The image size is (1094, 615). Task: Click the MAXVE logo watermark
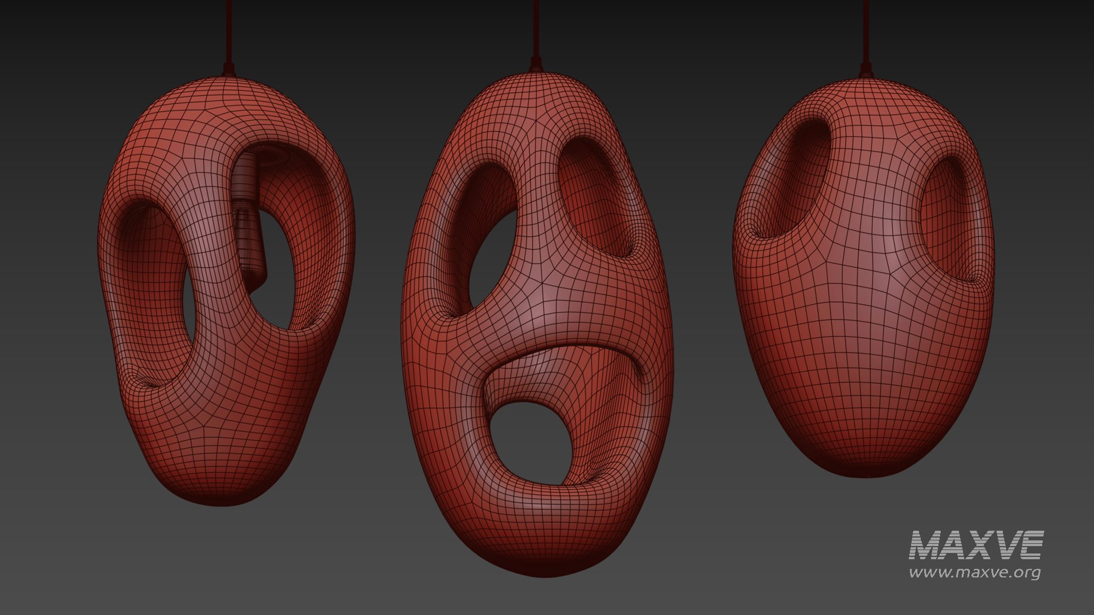(976, 545)
